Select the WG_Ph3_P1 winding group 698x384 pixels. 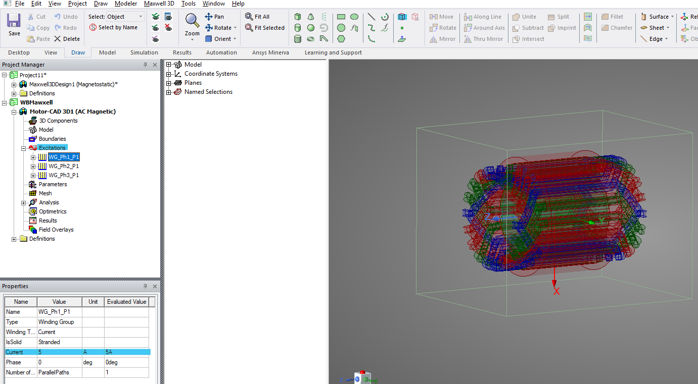coord(64,175)
